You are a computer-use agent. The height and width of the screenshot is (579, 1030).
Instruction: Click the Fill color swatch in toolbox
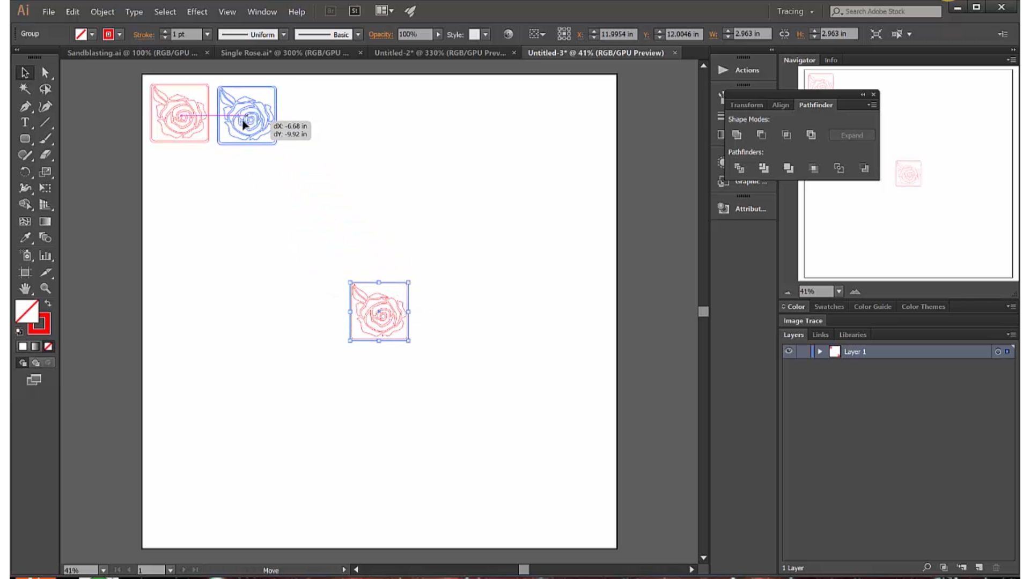27,311
